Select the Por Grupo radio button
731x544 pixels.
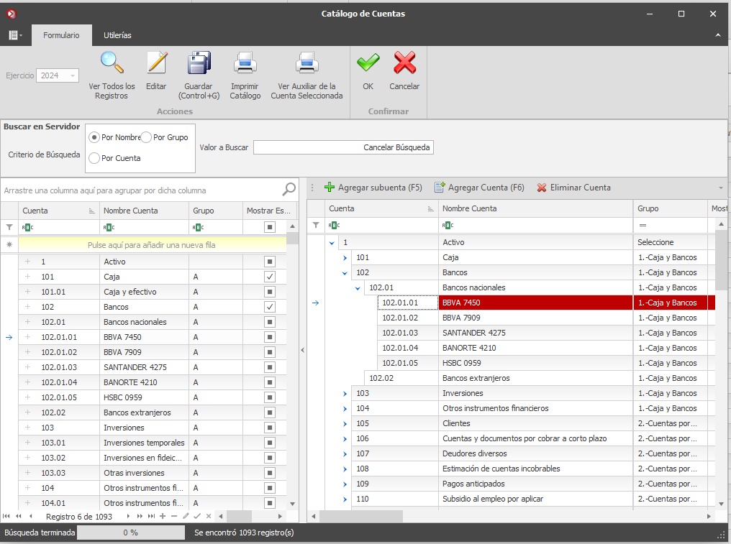[x=146, y=137]
